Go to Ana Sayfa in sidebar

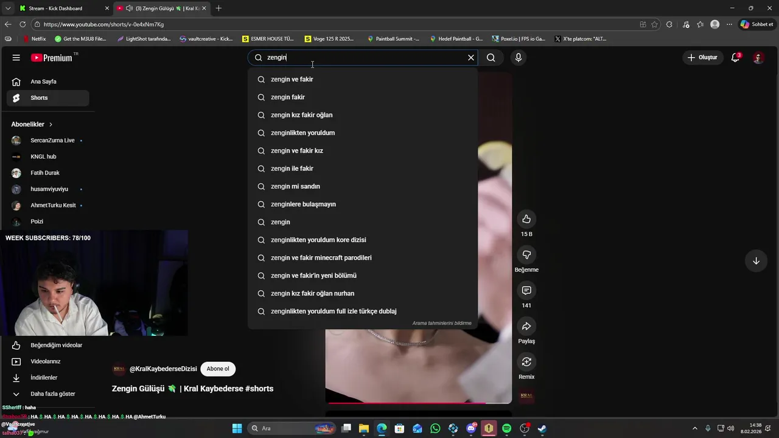(47, 82)
